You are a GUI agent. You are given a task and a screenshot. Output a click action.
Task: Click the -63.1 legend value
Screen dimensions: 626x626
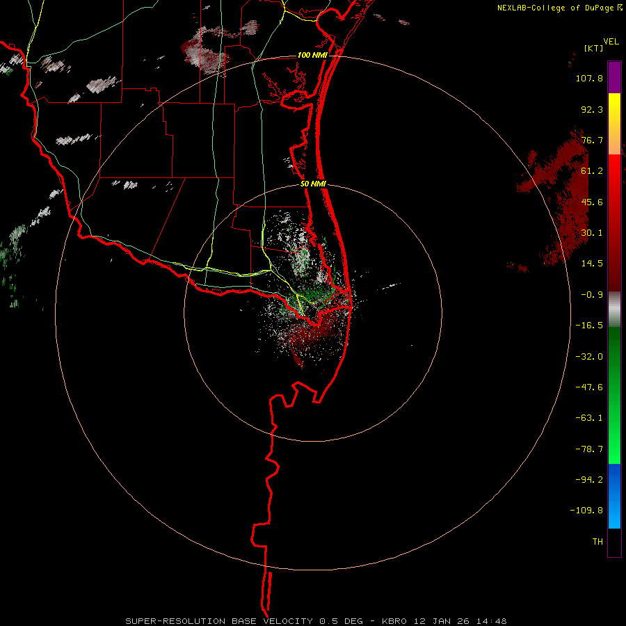tap(589, 418)
